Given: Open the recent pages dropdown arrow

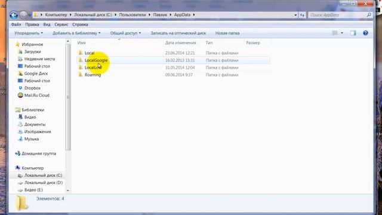Looking at the screenshot, I should [x=30, y=16].
